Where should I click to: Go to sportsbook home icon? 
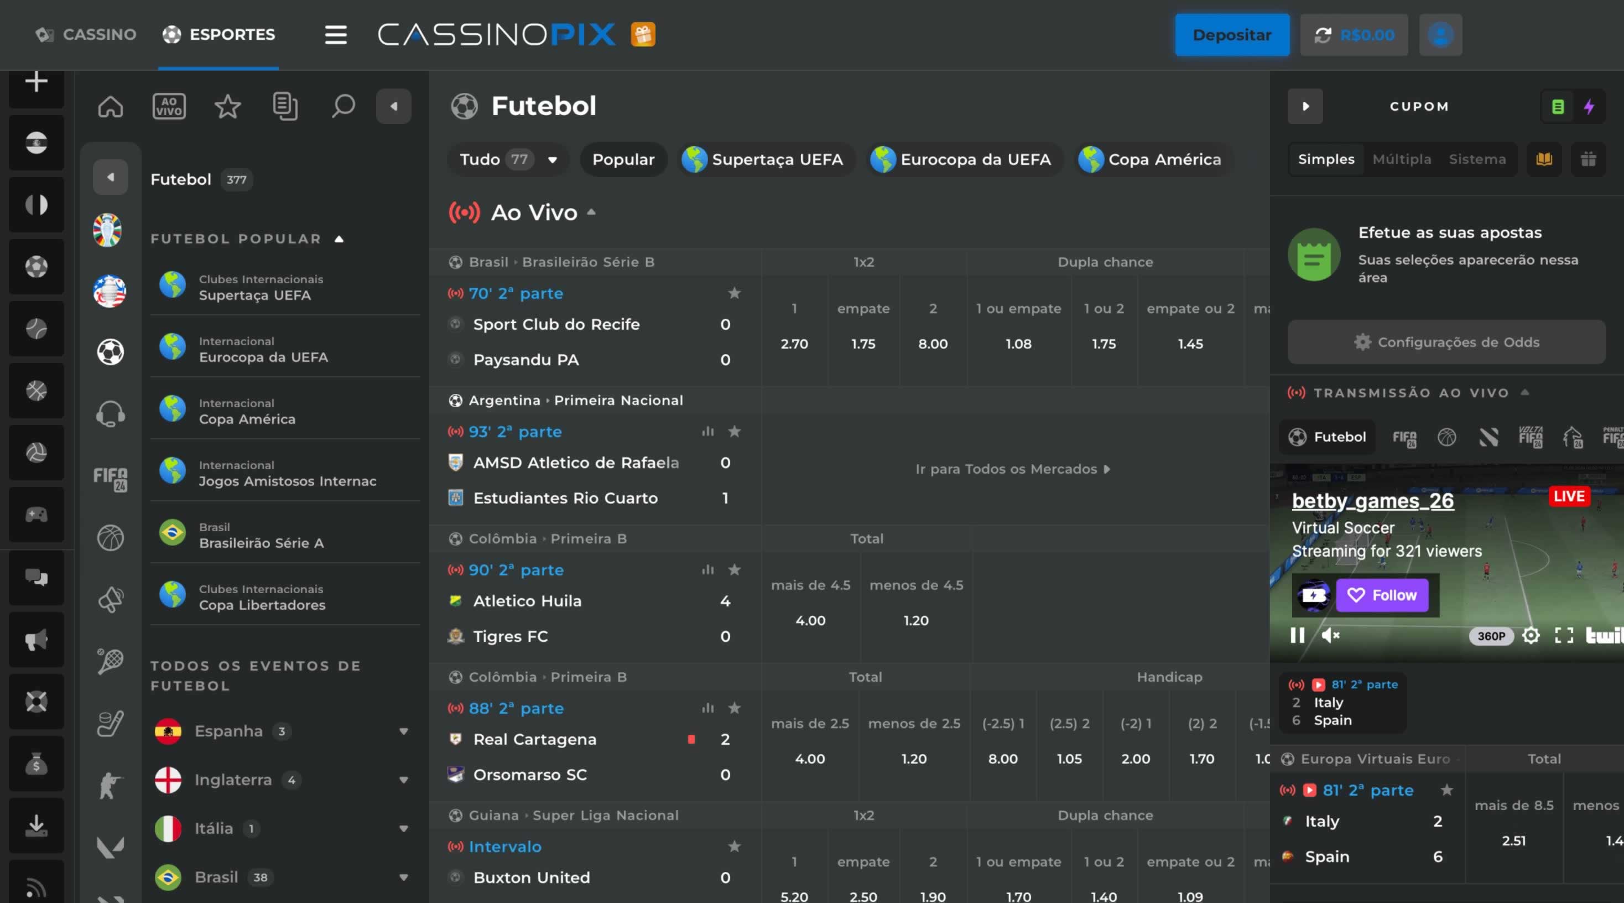coord(110,106)
